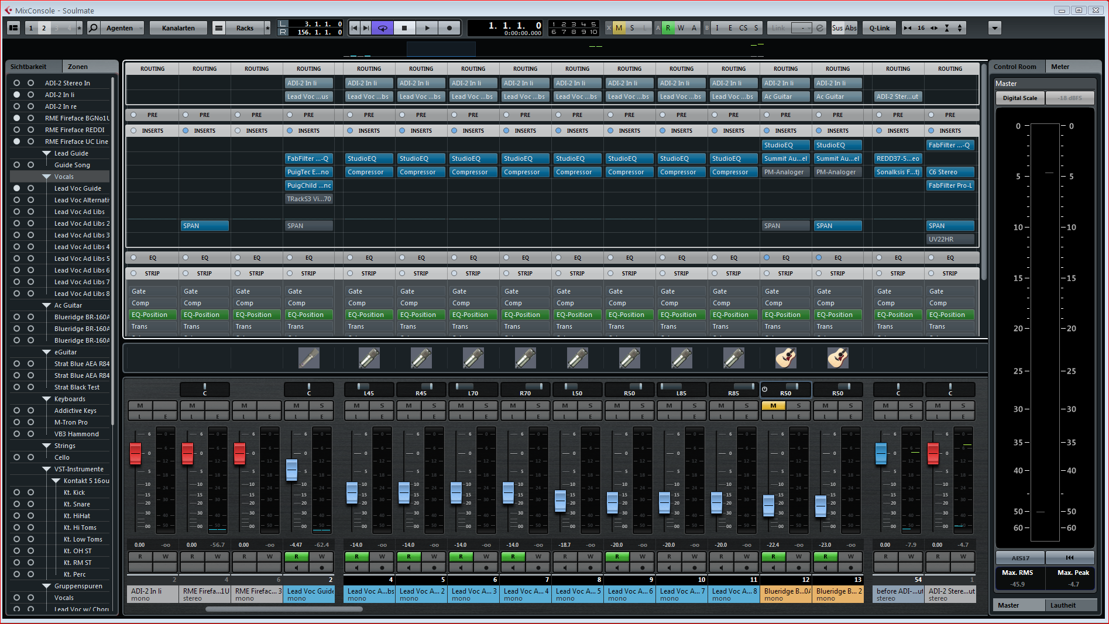Select channel configuration 1
Viewport: 1109px width, 624px height.
(x=31, y=28)
